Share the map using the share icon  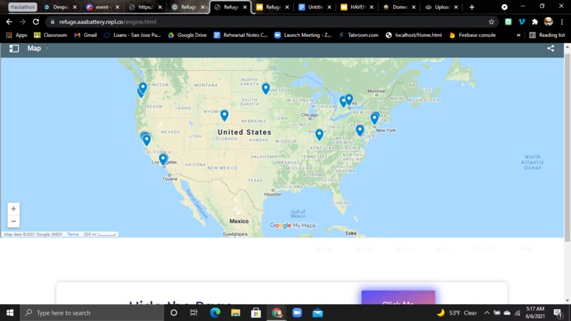coord(550,48)
